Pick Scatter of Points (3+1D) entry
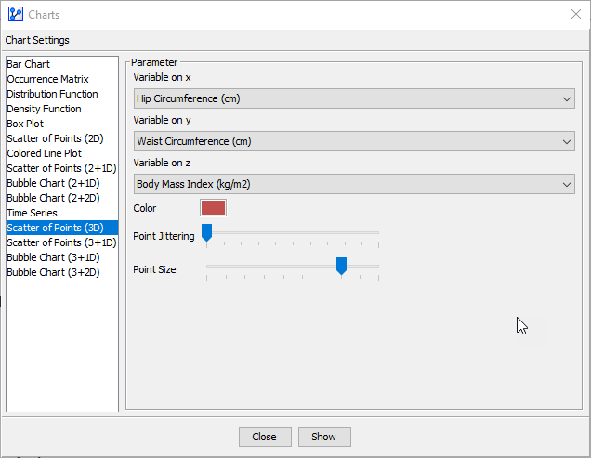Viewport: 591px width, 458px height. click(61, 242)
